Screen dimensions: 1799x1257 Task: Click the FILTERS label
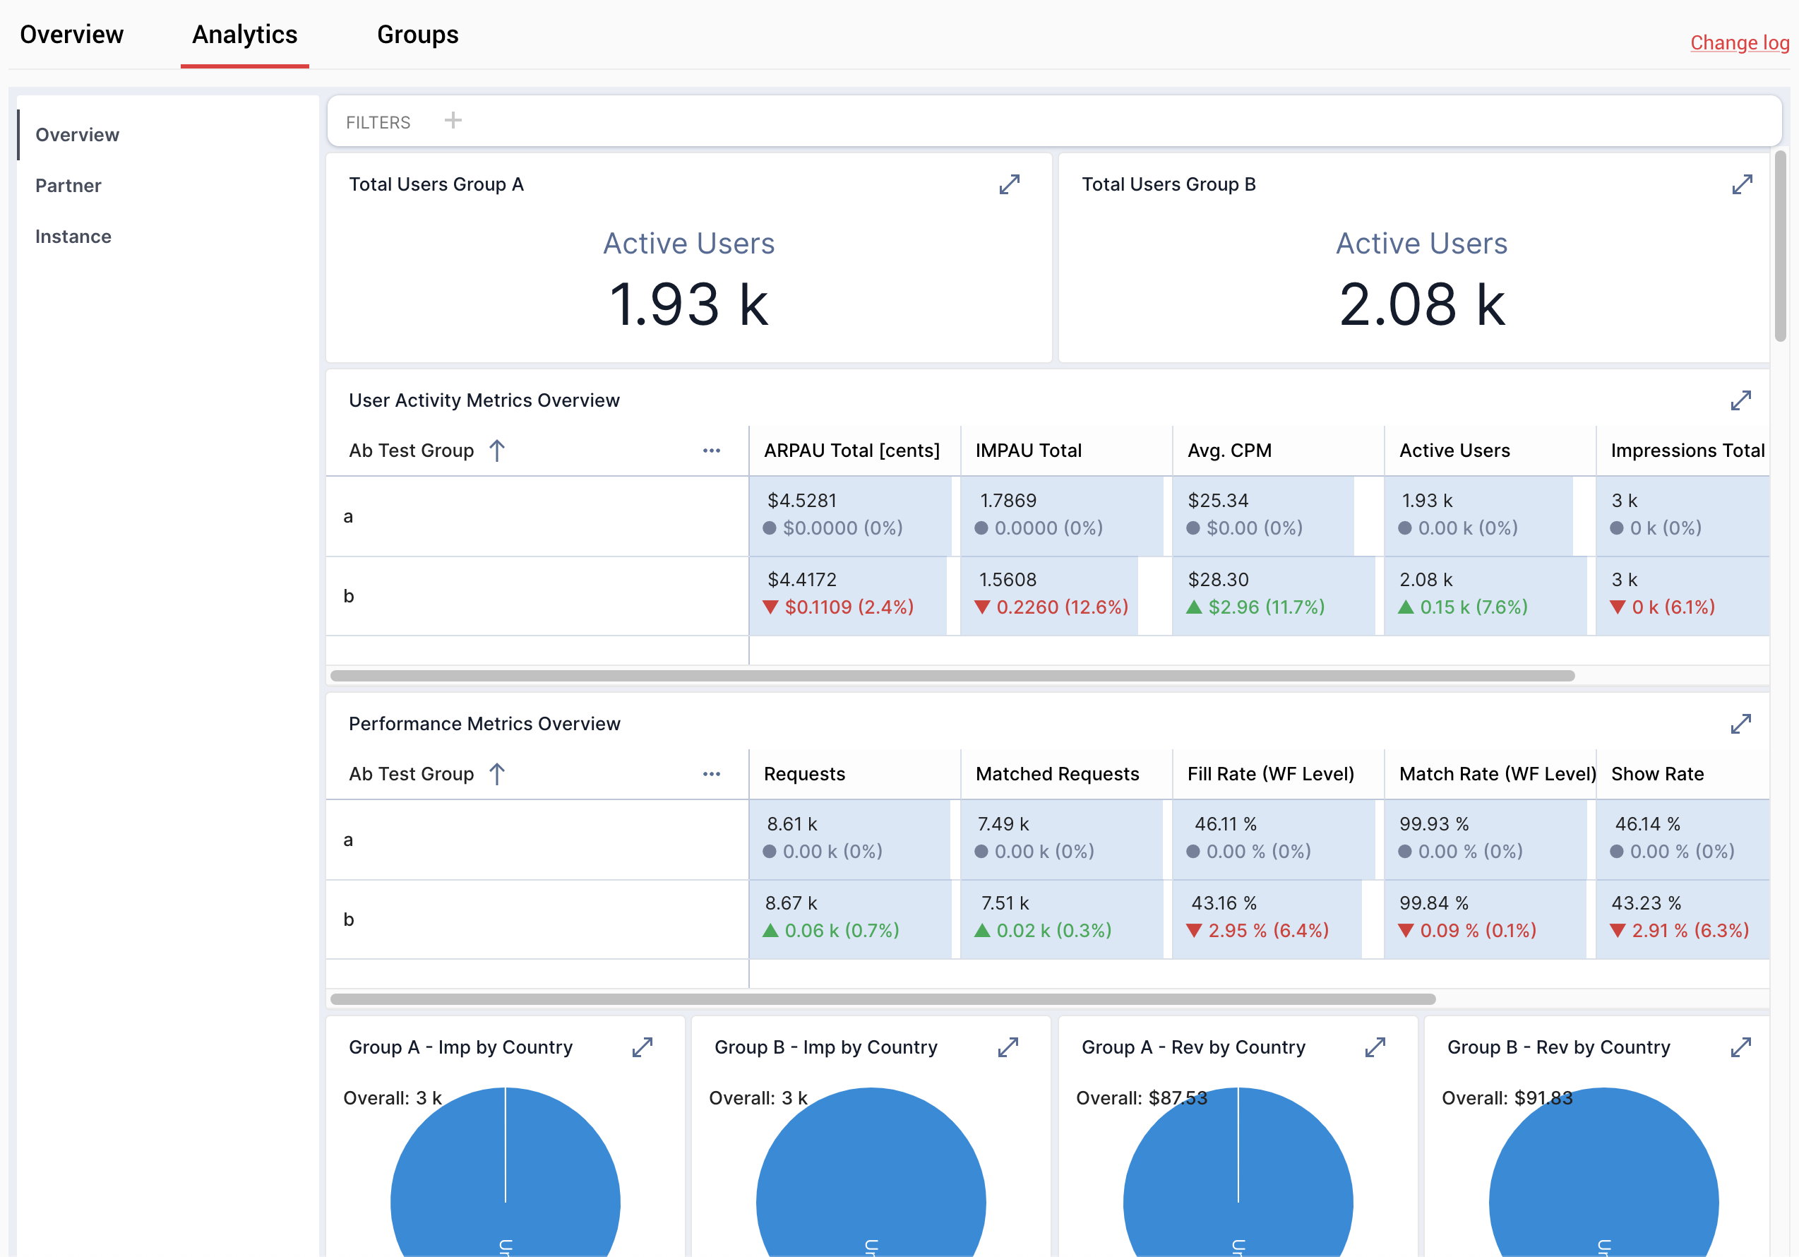click(x=378, y=122)
